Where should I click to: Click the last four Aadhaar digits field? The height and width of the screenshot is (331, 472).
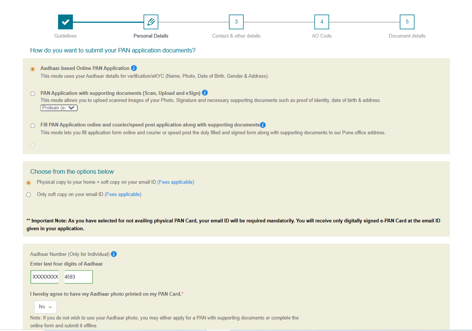[x=78, y=277]
